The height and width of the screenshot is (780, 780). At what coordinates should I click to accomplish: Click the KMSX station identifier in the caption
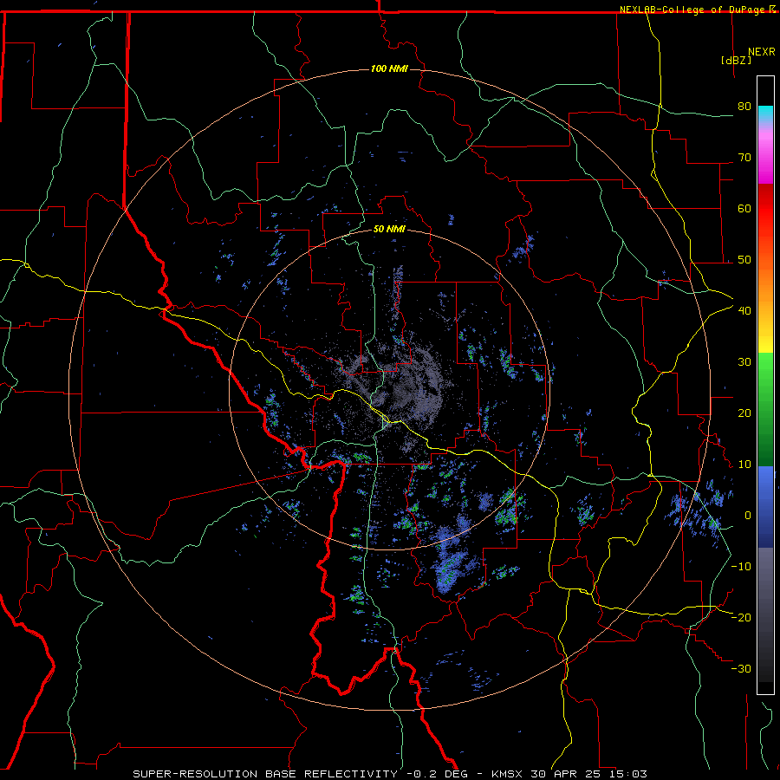507,774
